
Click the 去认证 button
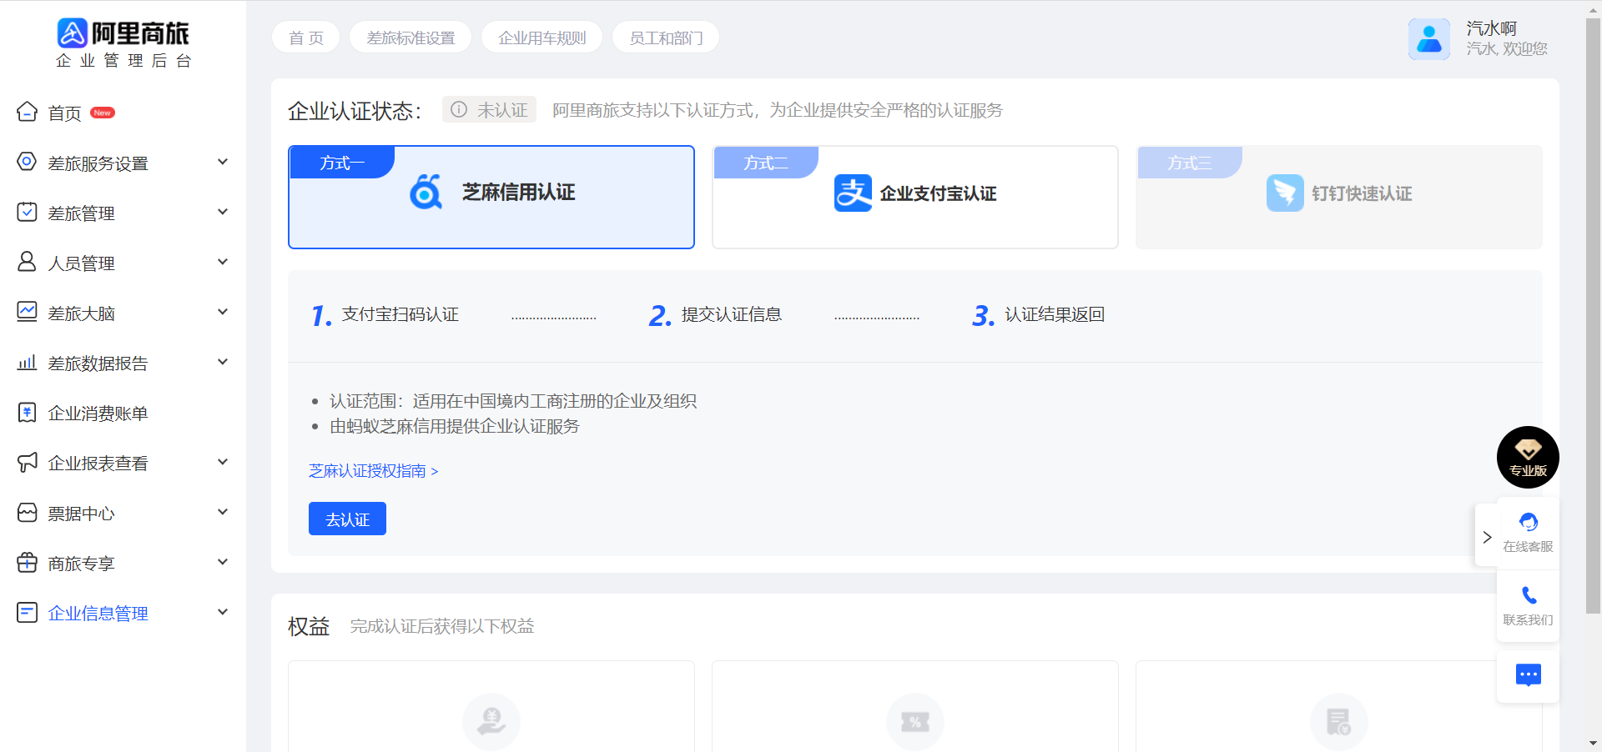(x=347, y=519)
